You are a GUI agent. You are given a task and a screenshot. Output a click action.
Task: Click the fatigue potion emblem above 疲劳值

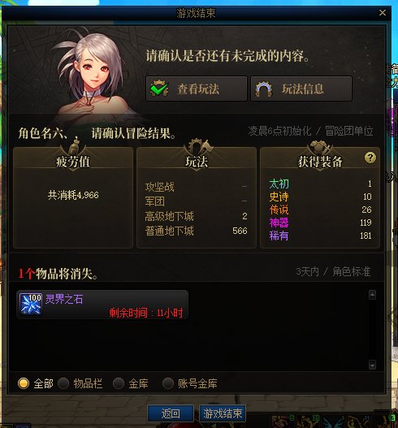[74, 146]
